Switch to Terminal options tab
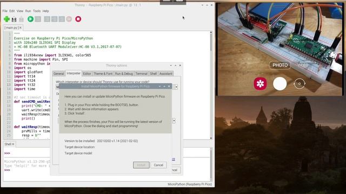The width and height of the screenshot is (346, 194). pyautogui.click(x=141, y=74)
